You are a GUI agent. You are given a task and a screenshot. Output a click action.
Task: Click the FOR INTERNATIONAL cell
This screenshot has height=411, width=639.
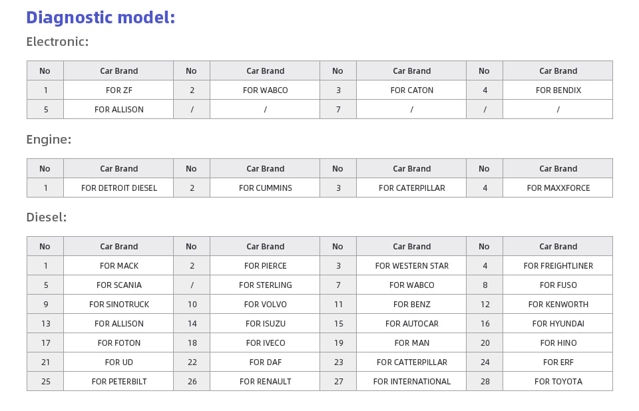click(411, 381)
